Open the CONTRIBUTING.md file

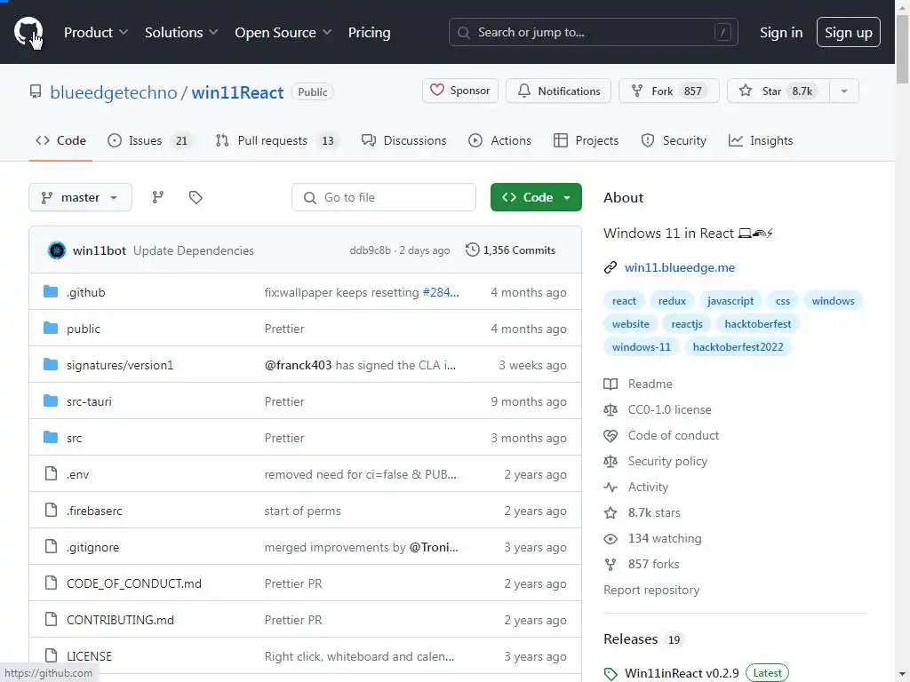click(120, 620)
